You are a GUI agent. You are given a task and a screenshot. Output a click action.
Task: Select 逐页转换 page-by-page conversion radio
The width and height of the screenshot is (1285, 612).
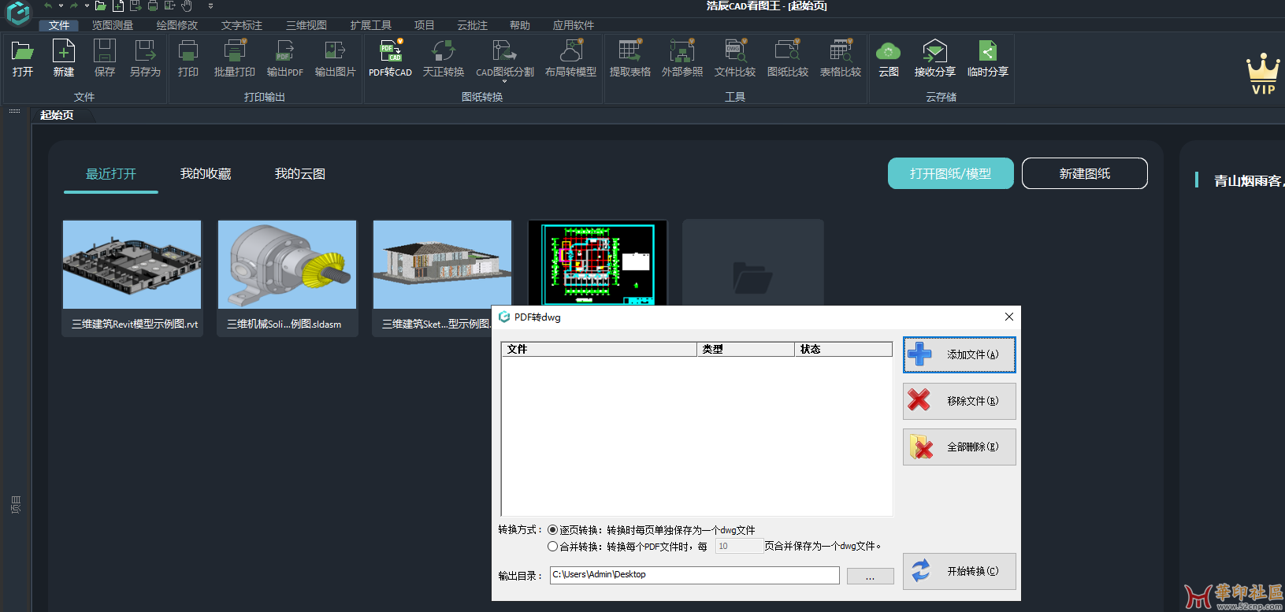553,530
